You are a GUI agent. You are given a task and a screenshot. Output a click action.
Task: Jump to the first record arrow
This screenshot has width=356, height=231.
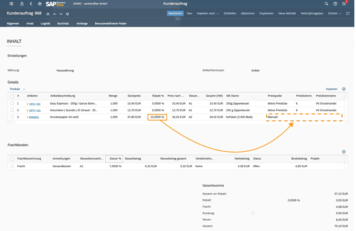(x=48, y=13)
